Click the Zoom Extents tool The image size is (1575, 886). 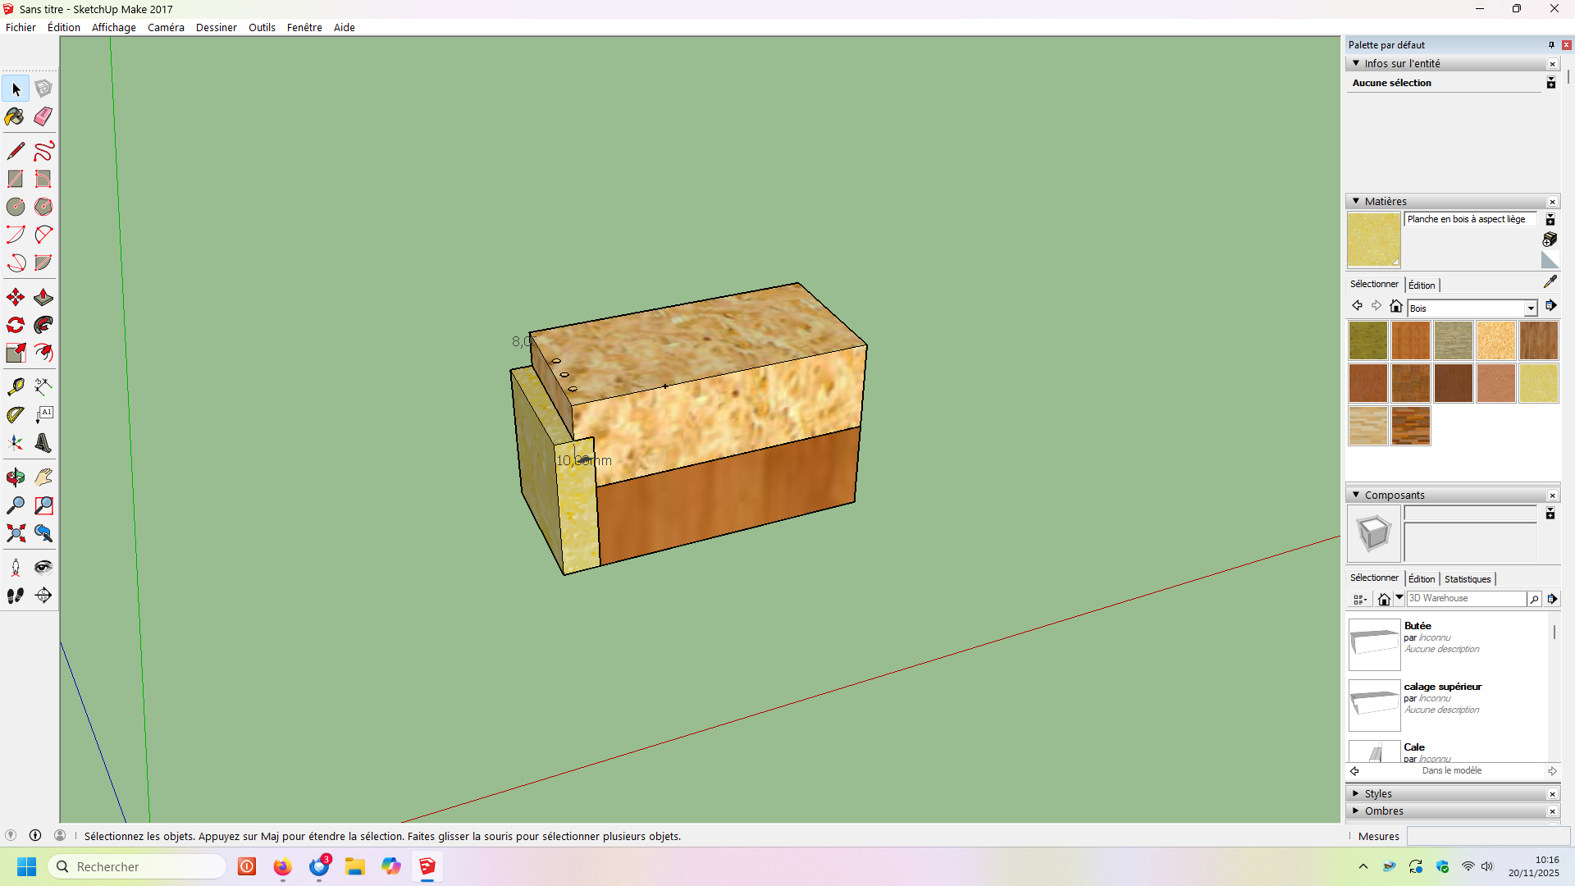coord(15,533)
